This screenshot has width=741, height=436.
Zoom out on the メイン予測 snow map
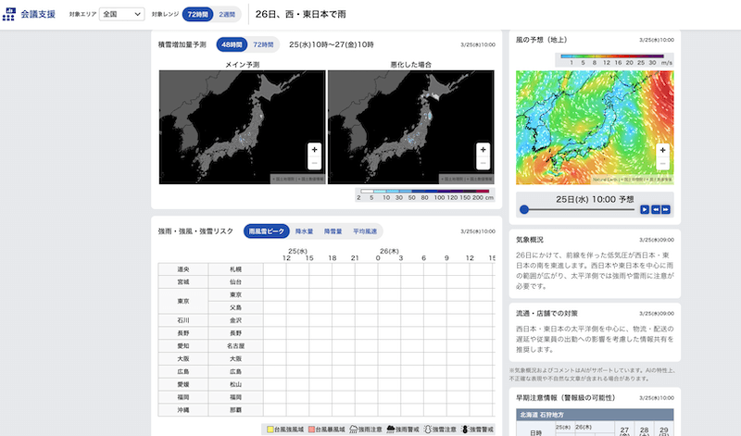point(314,163)
